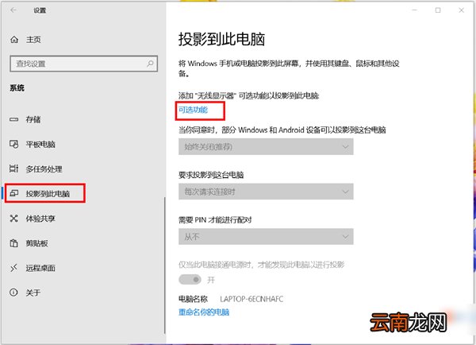Click the back arrow in Settings header
This screenshot has width=476, height=345.
point(13,10)
